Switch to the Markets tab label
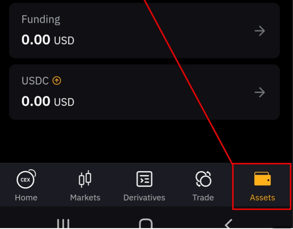 85,198
